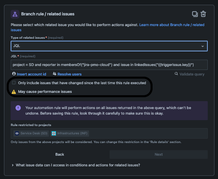Viewport: 218px width, 179px height.
Task: Open the Type of related issues dropdown
Action: point(109,46)
